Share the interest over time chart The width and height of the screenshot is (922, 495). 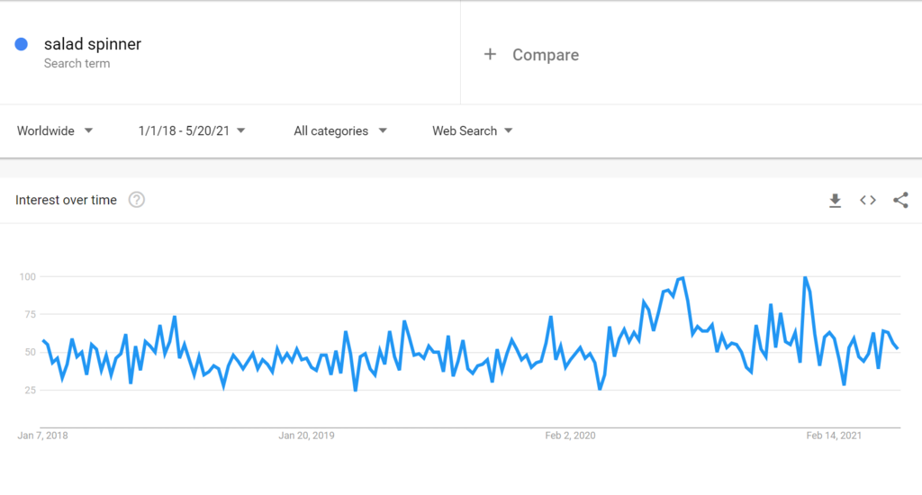click(x=900, y=201)
